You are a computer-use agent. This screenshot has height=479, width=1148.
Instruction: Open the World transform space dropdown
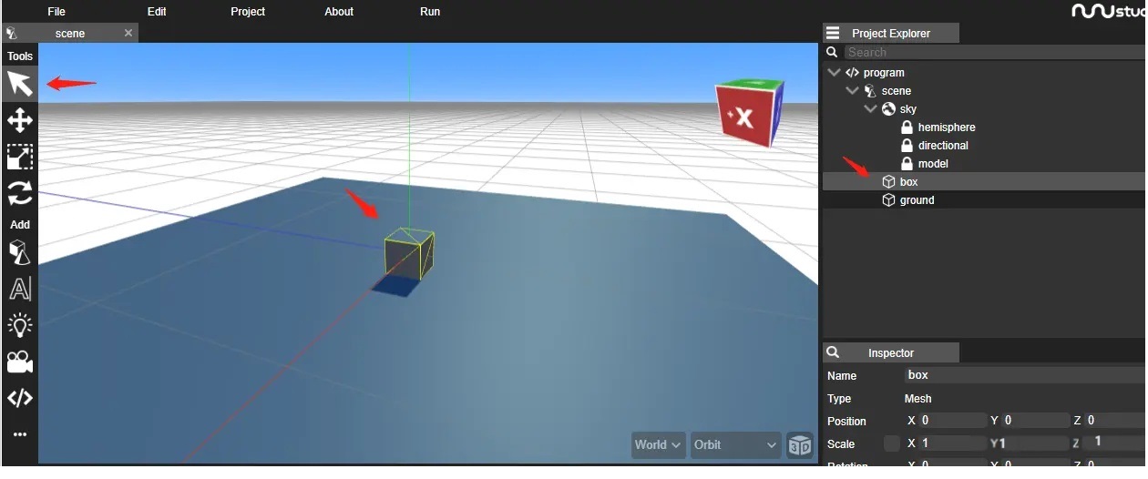point(659,445)
